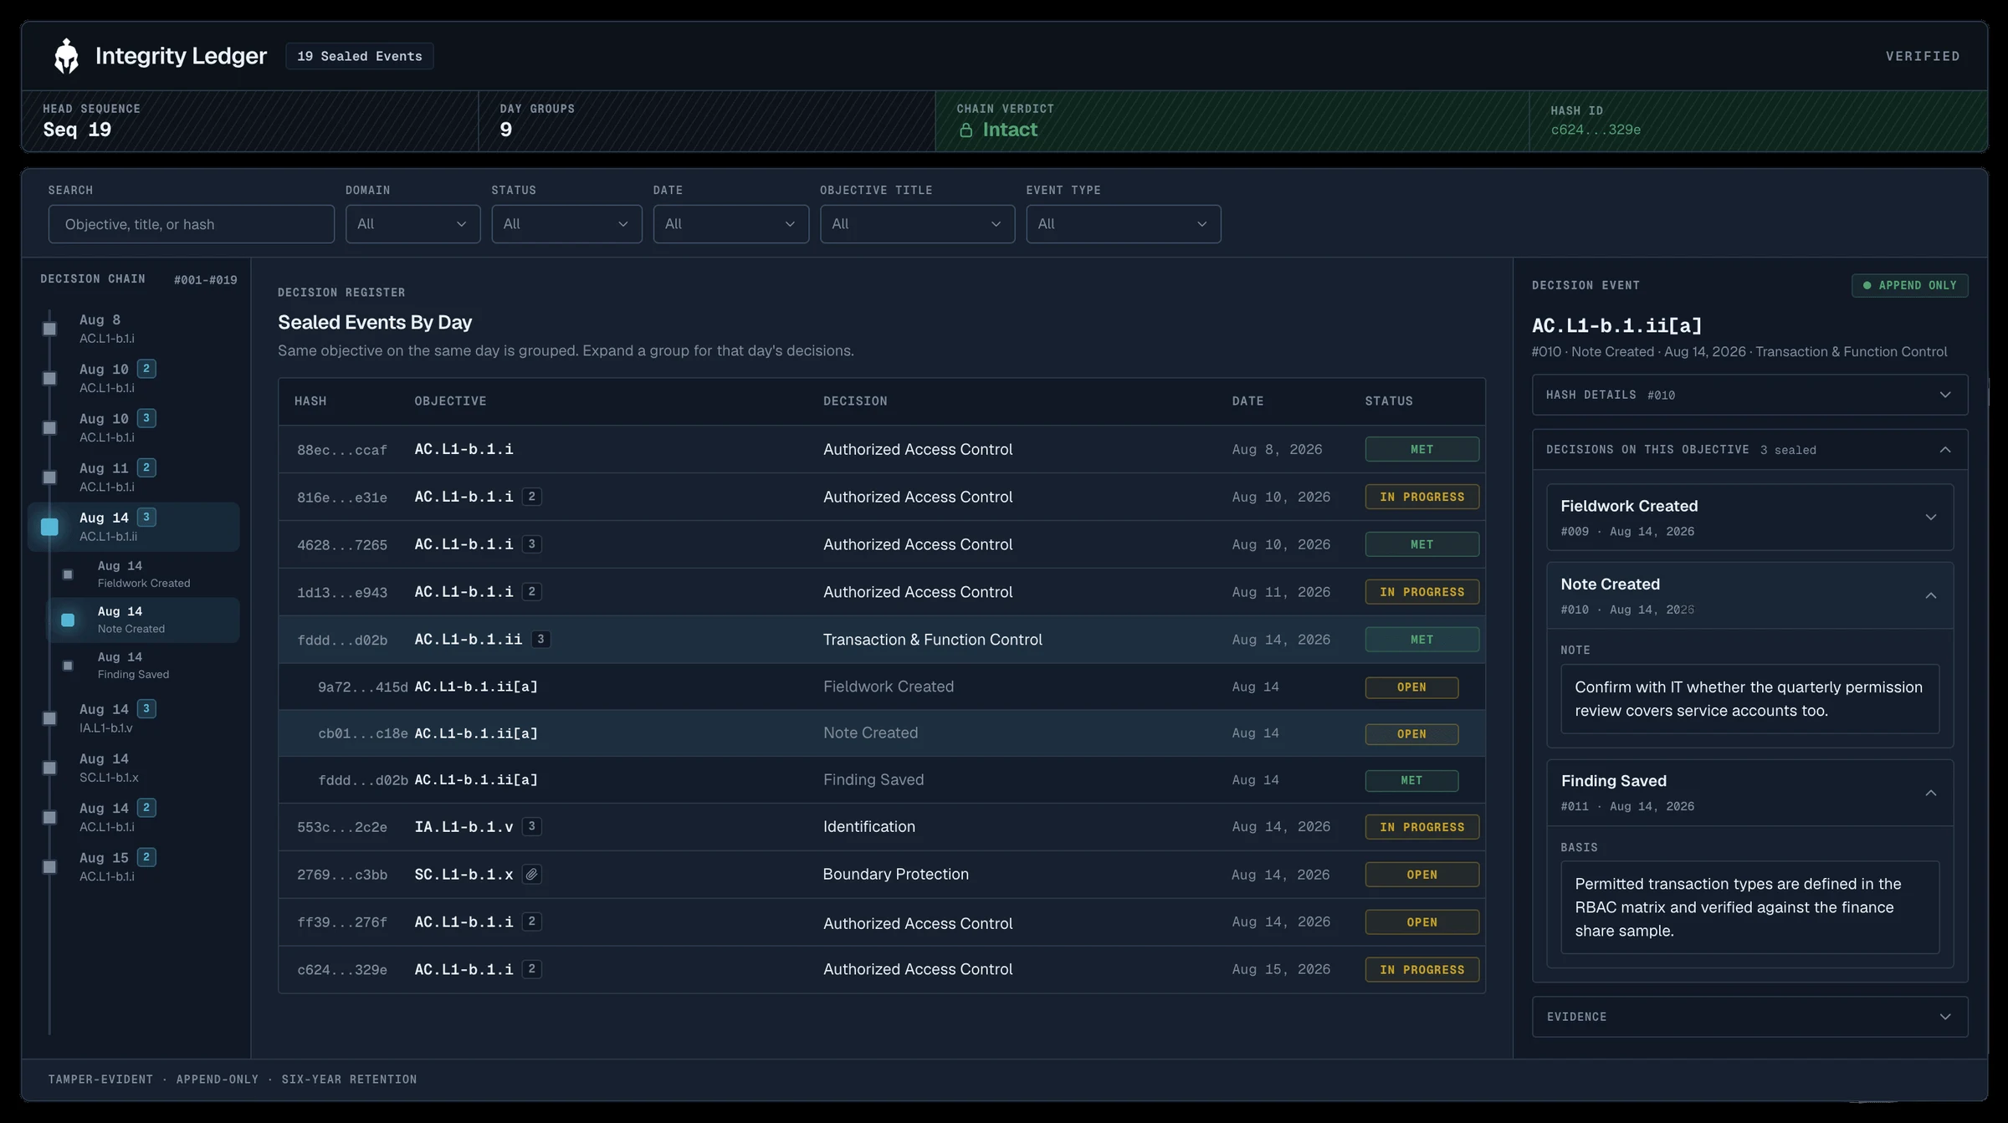Click the hash 88ec...ccaf

(342, 450)
